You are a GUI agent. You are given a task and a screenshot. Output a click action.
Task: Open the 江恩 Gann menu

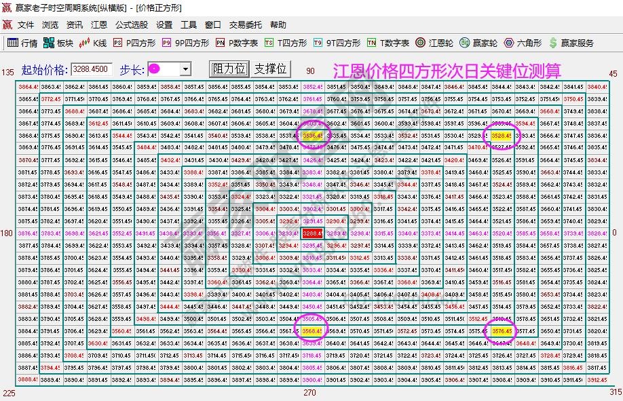pyautogui.click(x=97, y=25)
